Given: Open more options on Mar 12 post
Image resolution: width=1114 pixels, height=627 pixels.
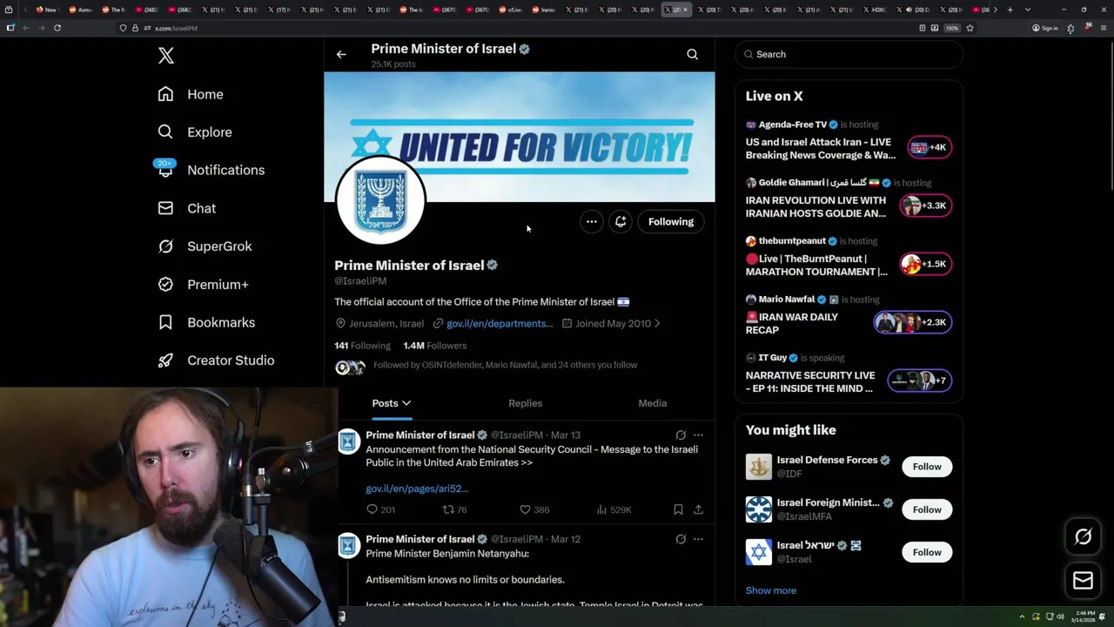Looking at the screenshot, I should (698, 539).
